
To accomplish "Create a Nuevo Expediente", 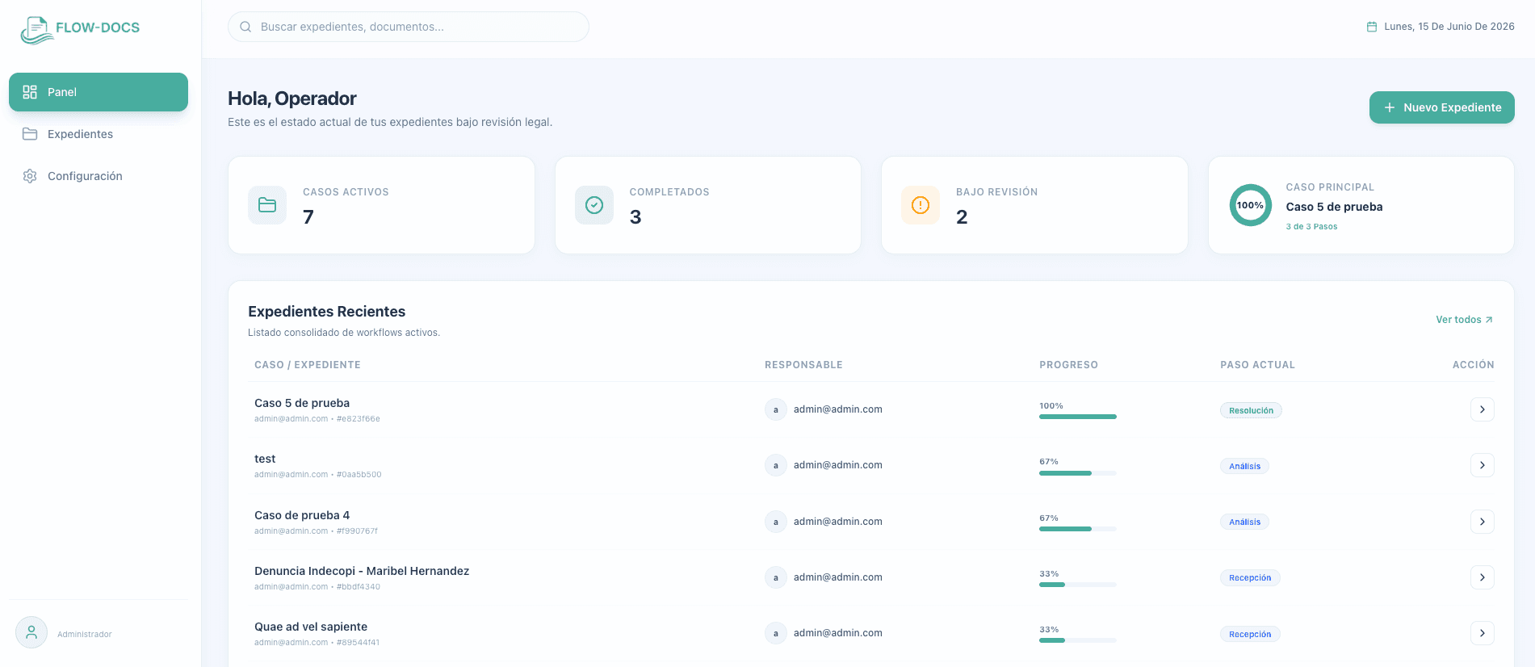I will click(x=1441, y=107).
